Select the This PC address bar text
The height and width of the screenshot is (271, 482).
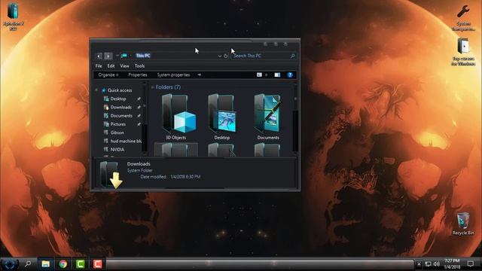point(143,56)
